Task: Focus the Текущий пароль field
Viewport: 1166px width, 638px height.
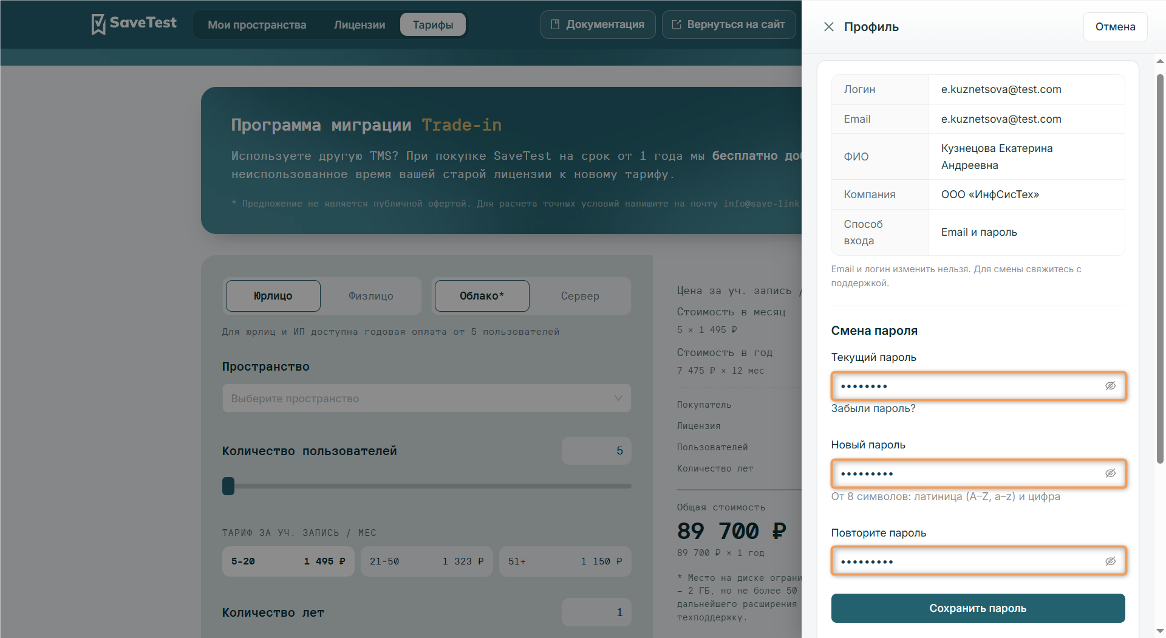Action: pos(978,386)
